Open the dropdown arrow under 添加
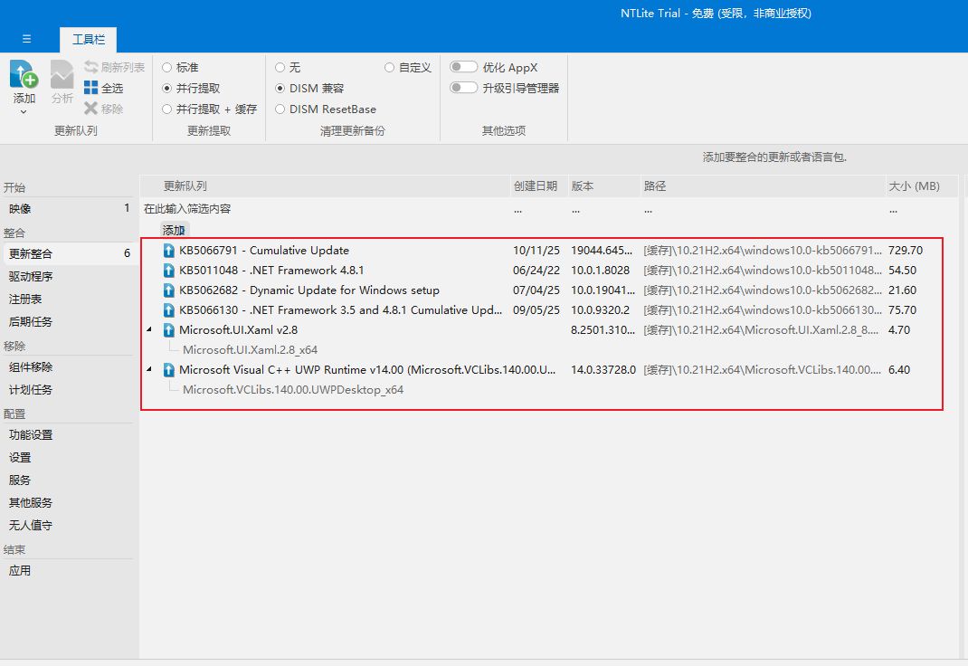This screenshot has width=968, height=666. pos(24,112)
